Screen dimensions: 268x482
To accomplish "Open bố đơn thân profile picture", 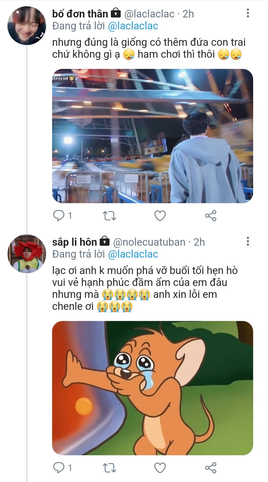I will 27,26.
